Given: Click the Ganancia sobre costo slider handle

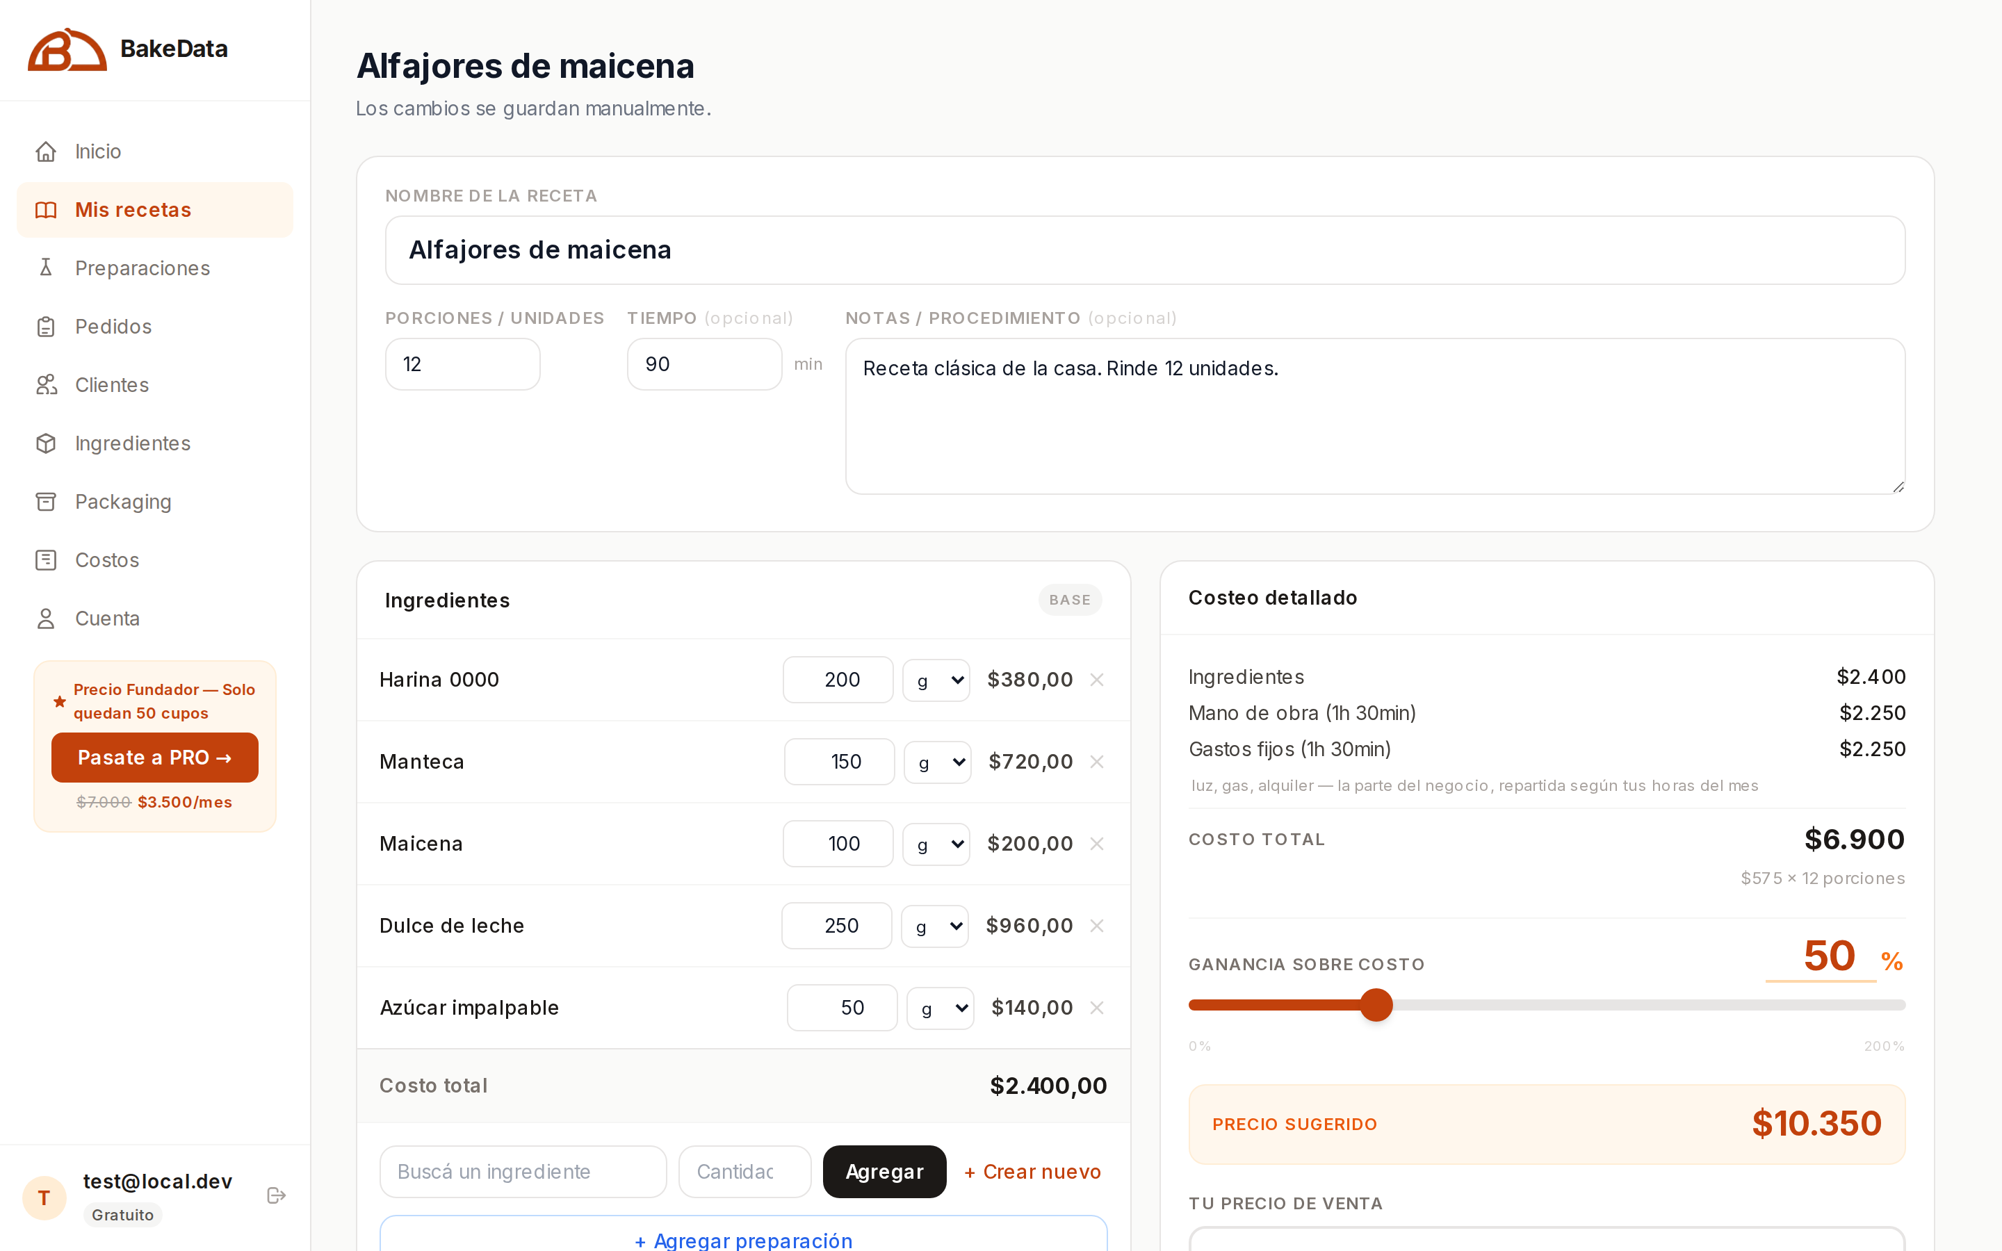Looking at the screenshot, I should pos(1376,1004).
